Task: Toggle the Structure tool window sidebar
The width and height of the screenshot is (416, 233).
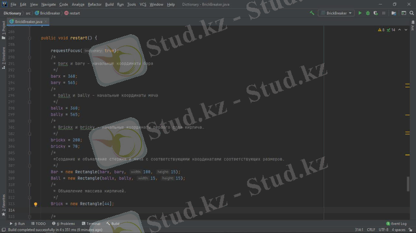Action: [x=3, y=58]
